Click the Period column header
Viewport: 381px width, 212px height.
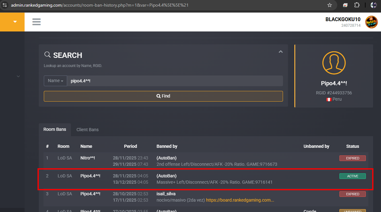click(x=131, y=146)
